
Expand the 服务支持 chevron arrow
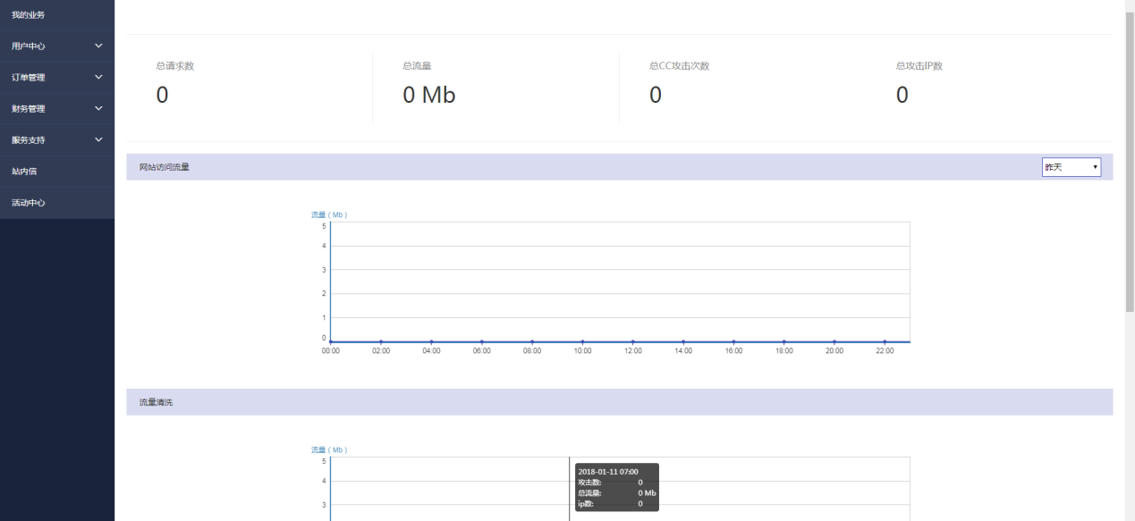tap(98, 140)
